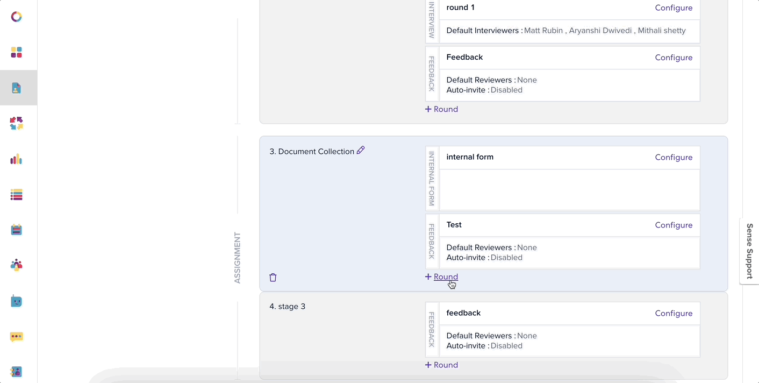Open the chatbot robot icon in sidebar
Screen dimensions: 759x383
tap(16, 301)
